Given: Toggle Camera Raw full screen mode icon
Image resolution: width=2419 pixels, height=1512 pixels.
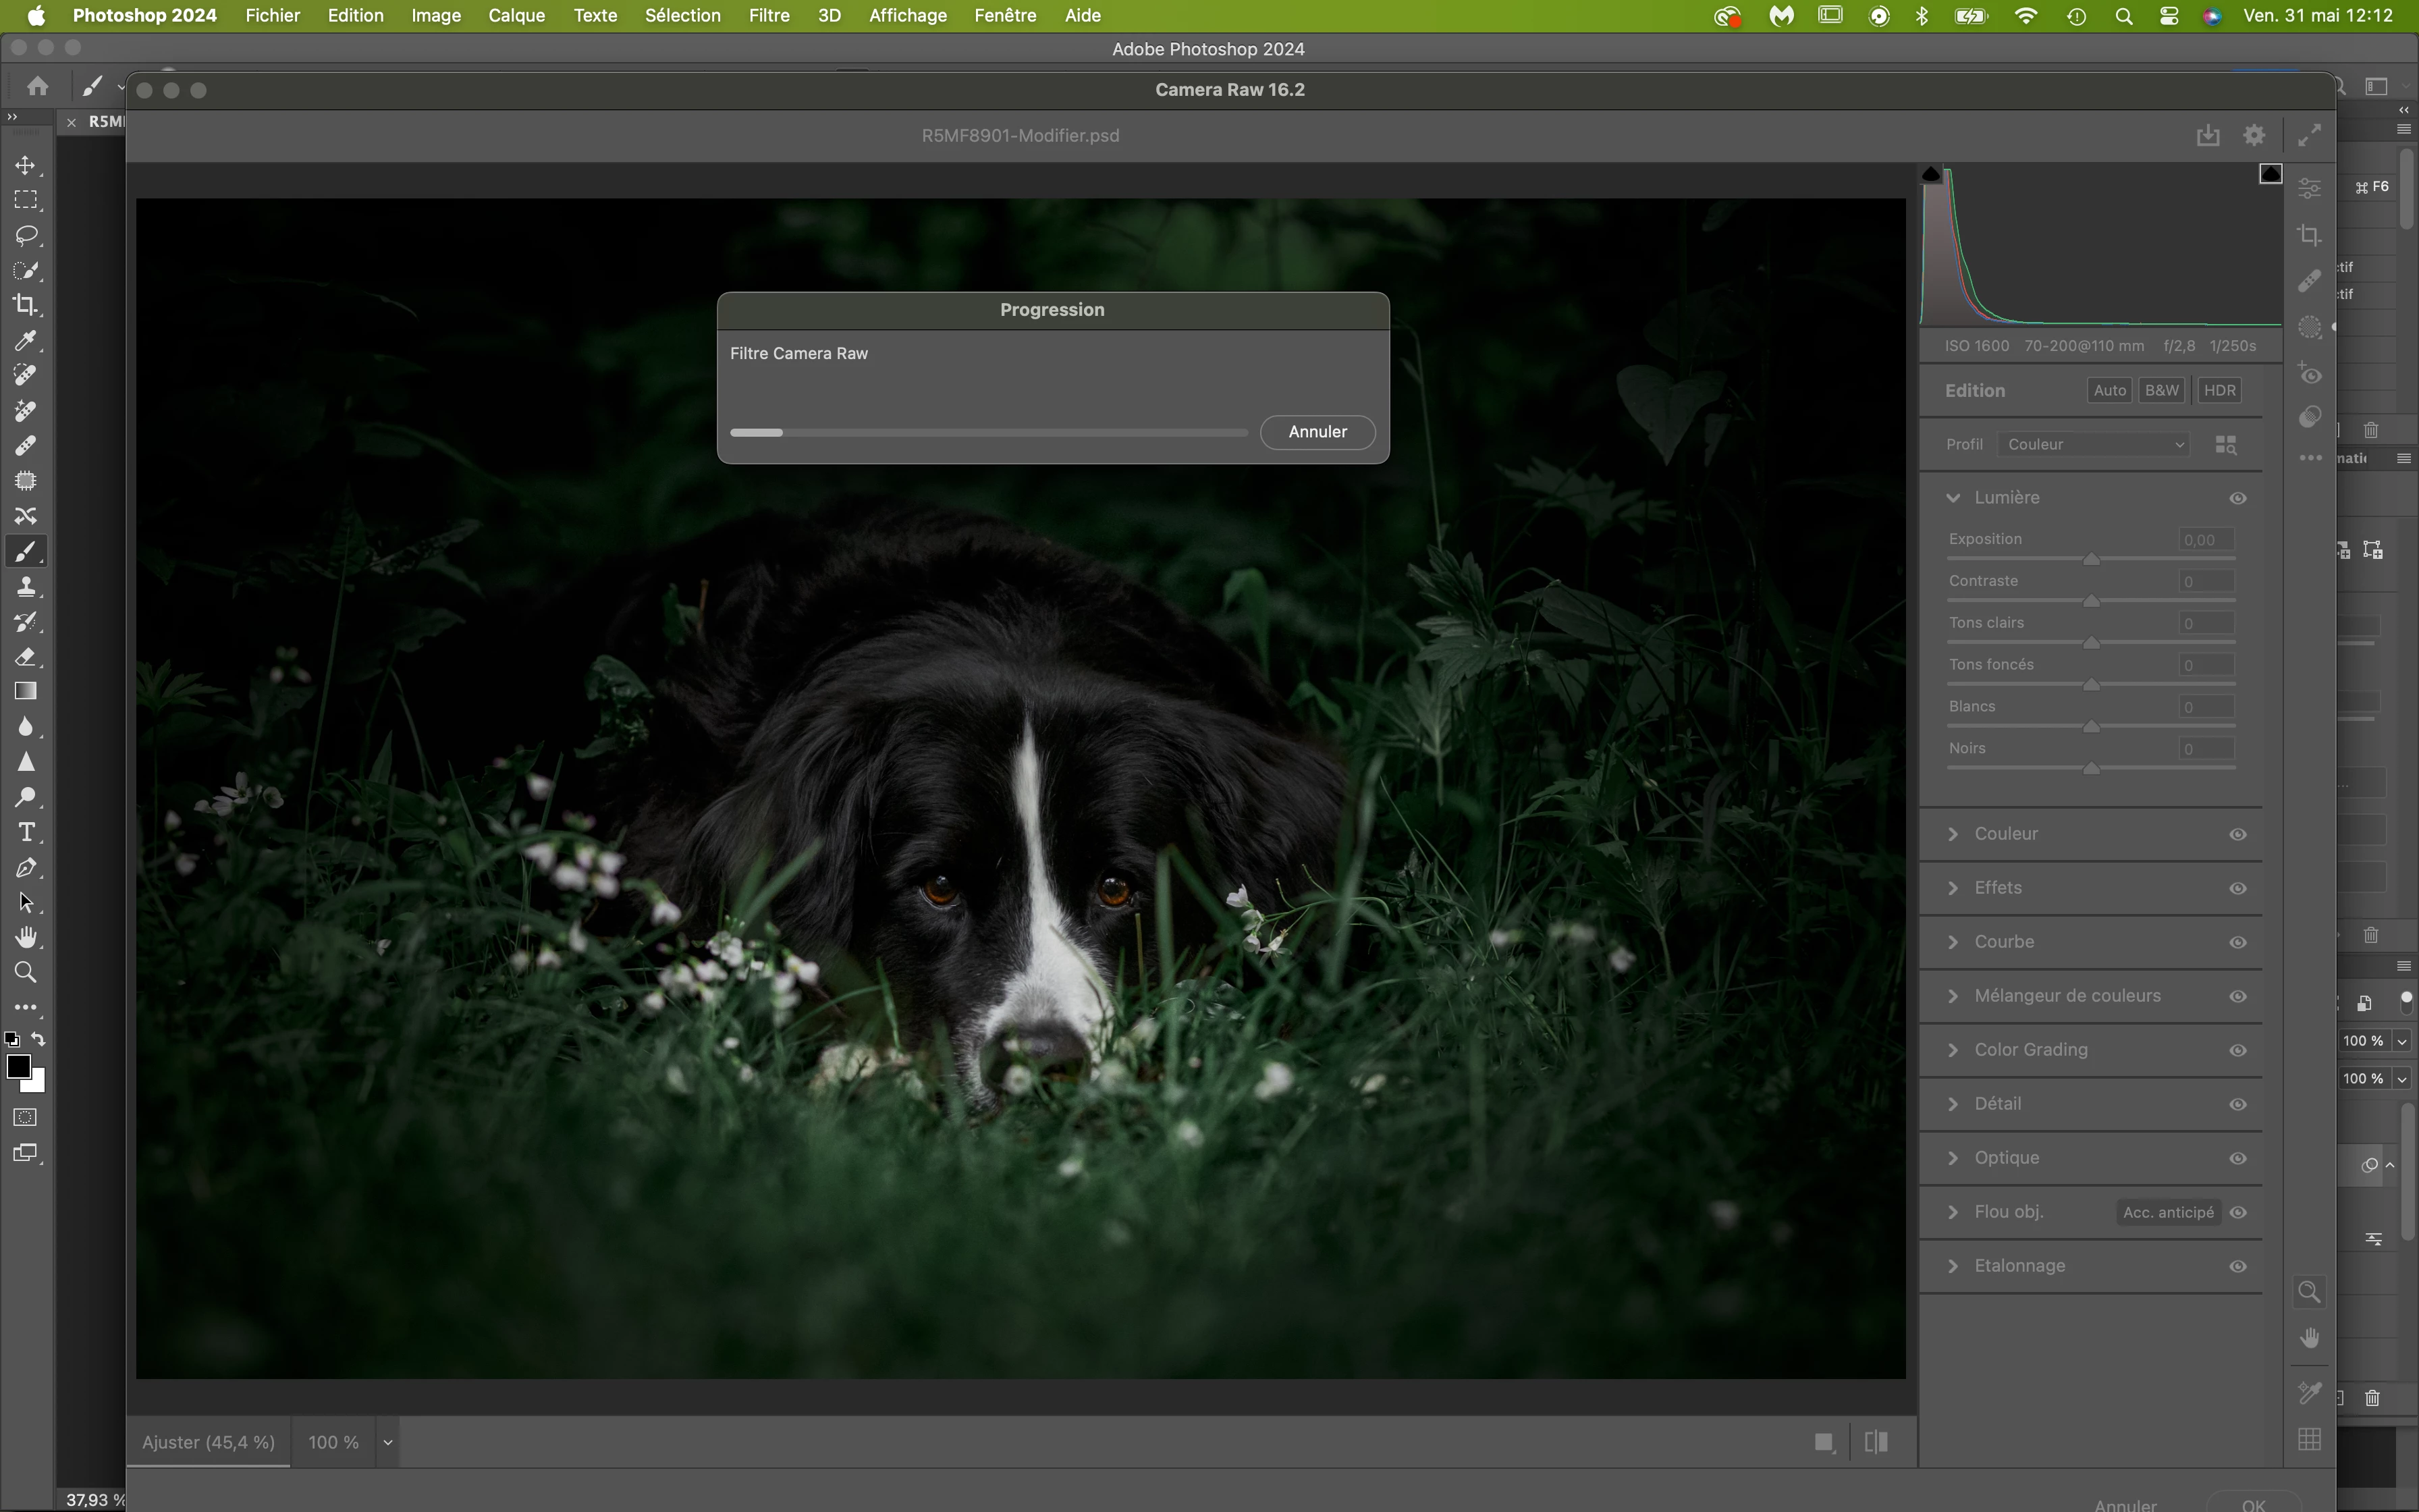Looking at the screenshot, I should pyautogui.click(x=2309, y=135).
